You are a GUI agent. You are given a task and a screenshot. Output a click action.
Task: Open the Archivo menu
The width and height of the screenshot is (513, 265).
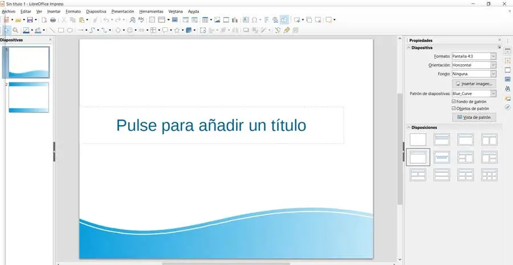click(9, 11)
